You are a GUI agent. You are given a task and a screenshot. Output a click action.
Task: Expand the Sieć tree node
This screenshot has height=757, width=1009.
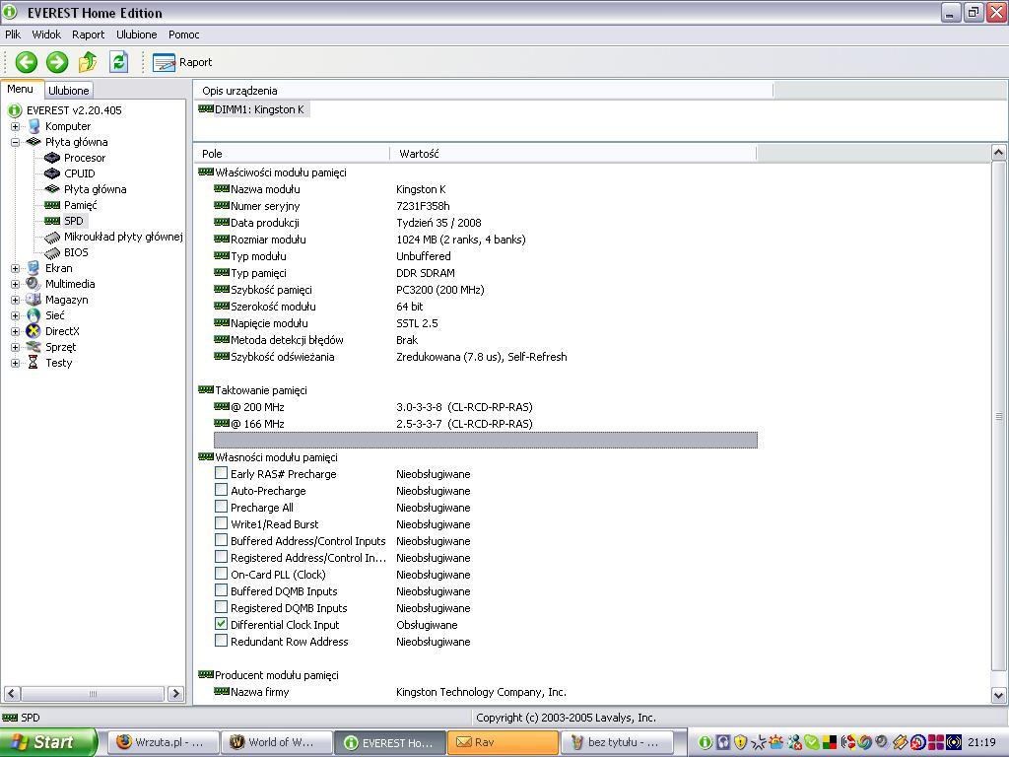point(15,315)
